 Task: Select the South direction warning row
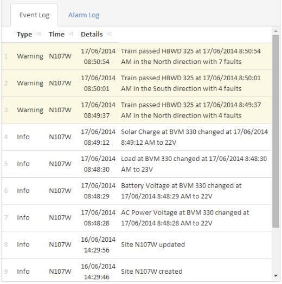(x=137, y=83)
